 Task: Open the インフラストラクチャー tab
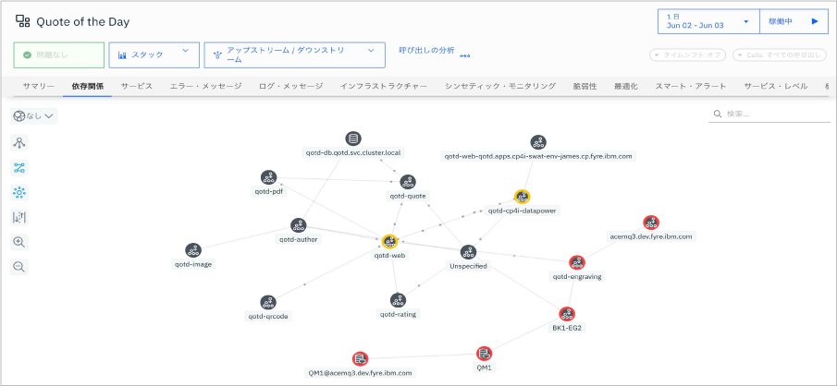point(384,86)
